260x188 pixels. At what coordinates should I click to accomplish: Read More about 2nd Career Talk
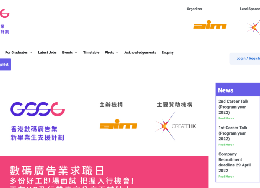click(x=226, y=118)
